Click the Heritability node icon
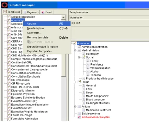149x122 pixels. click(x=84, y=54)
